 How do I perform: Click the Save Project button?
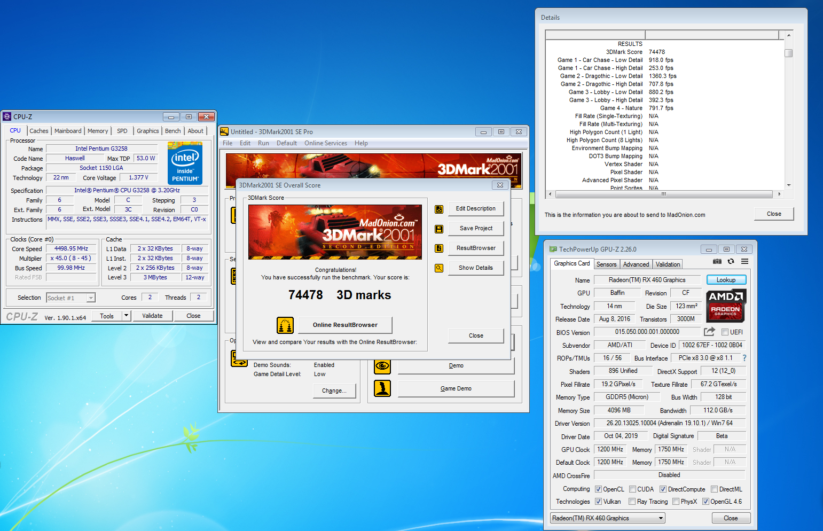point(476,229)
